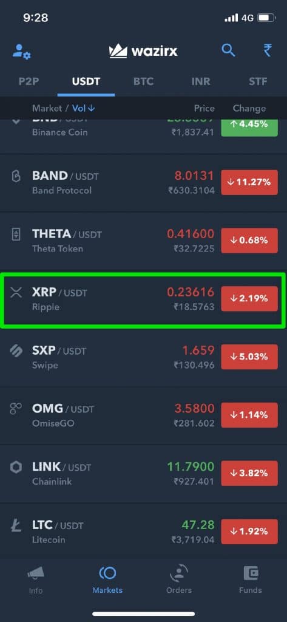Tap the Markets icon in bottom bar

[107, 573]
